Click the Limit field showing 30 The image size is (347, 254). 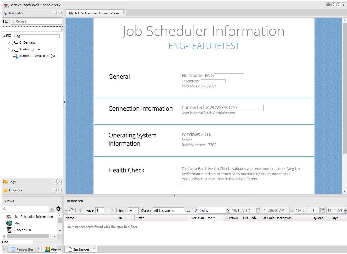pyautogui.click(x=133, y=210)
